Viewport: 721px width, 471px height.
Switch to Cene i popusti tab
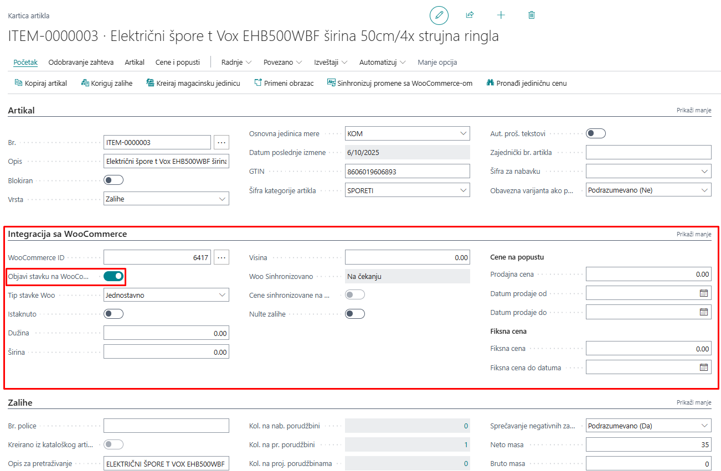(x=177, y=62)
